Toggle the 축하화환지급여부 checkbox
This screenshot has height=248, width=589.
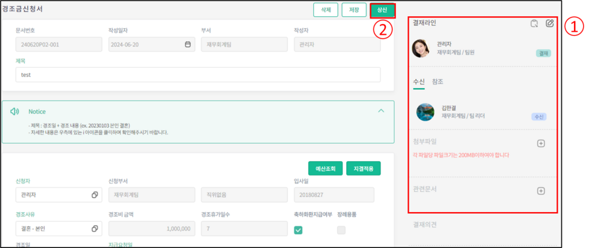coord(298,230)
